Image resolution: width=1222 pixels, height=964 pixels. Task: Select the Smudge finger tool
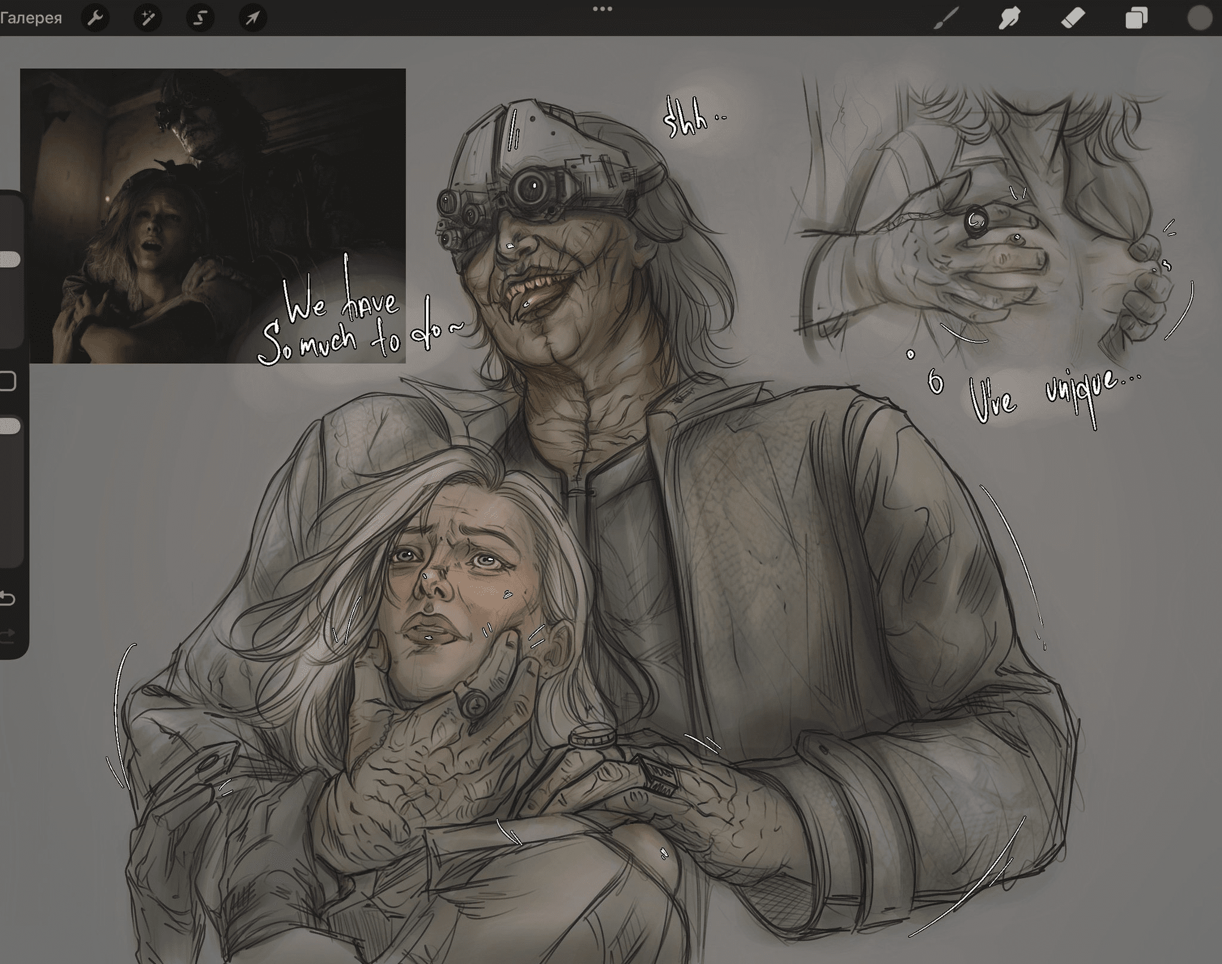point(1009,18)
